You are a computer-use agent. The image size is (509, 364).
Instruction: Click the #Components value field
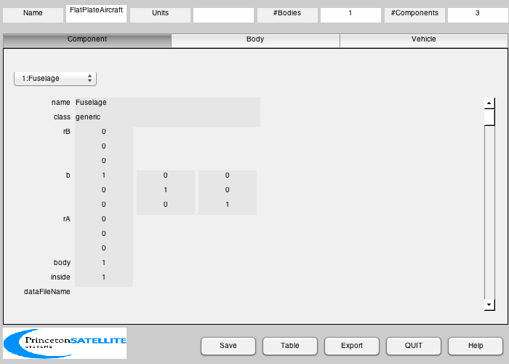[478, 15]
